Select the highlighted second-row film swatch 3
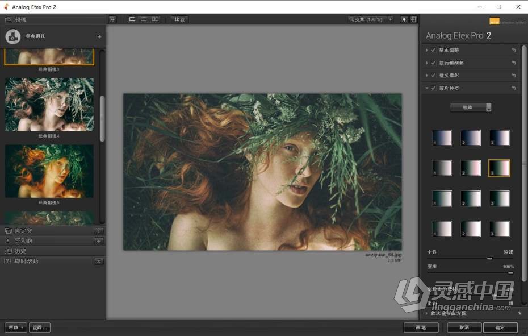 pos(500,168)
